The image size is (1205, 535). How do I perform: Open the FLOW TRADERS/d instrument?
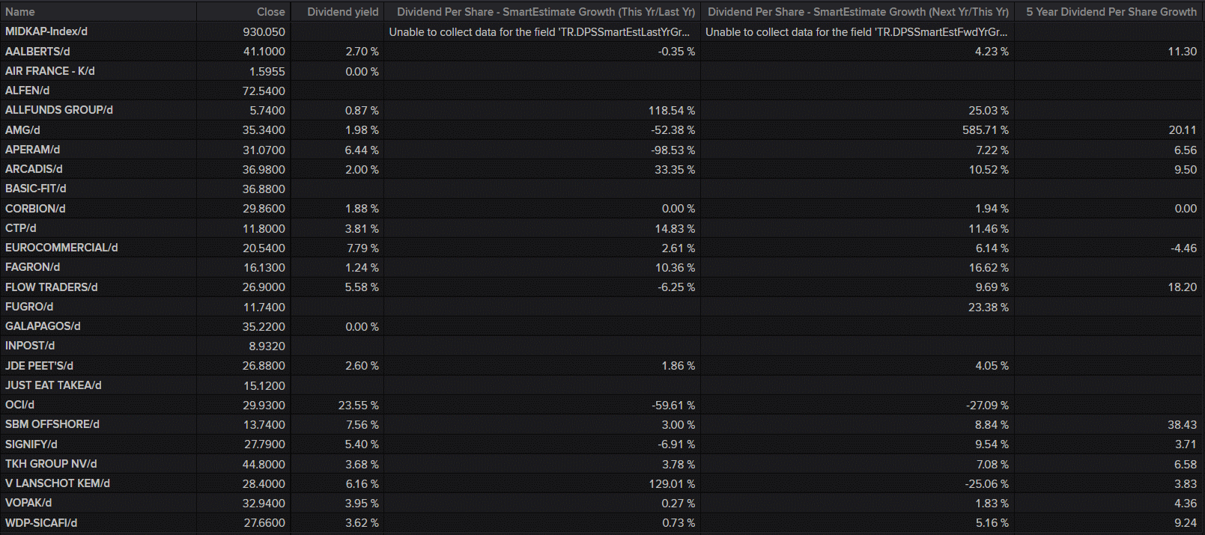(52, 287)
